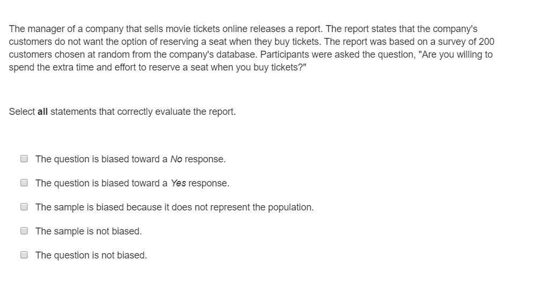The width and height of the screenshot is (535, 282).
Task: Click the label text "The sample is not biased."
Action: (x=88, y=231)
